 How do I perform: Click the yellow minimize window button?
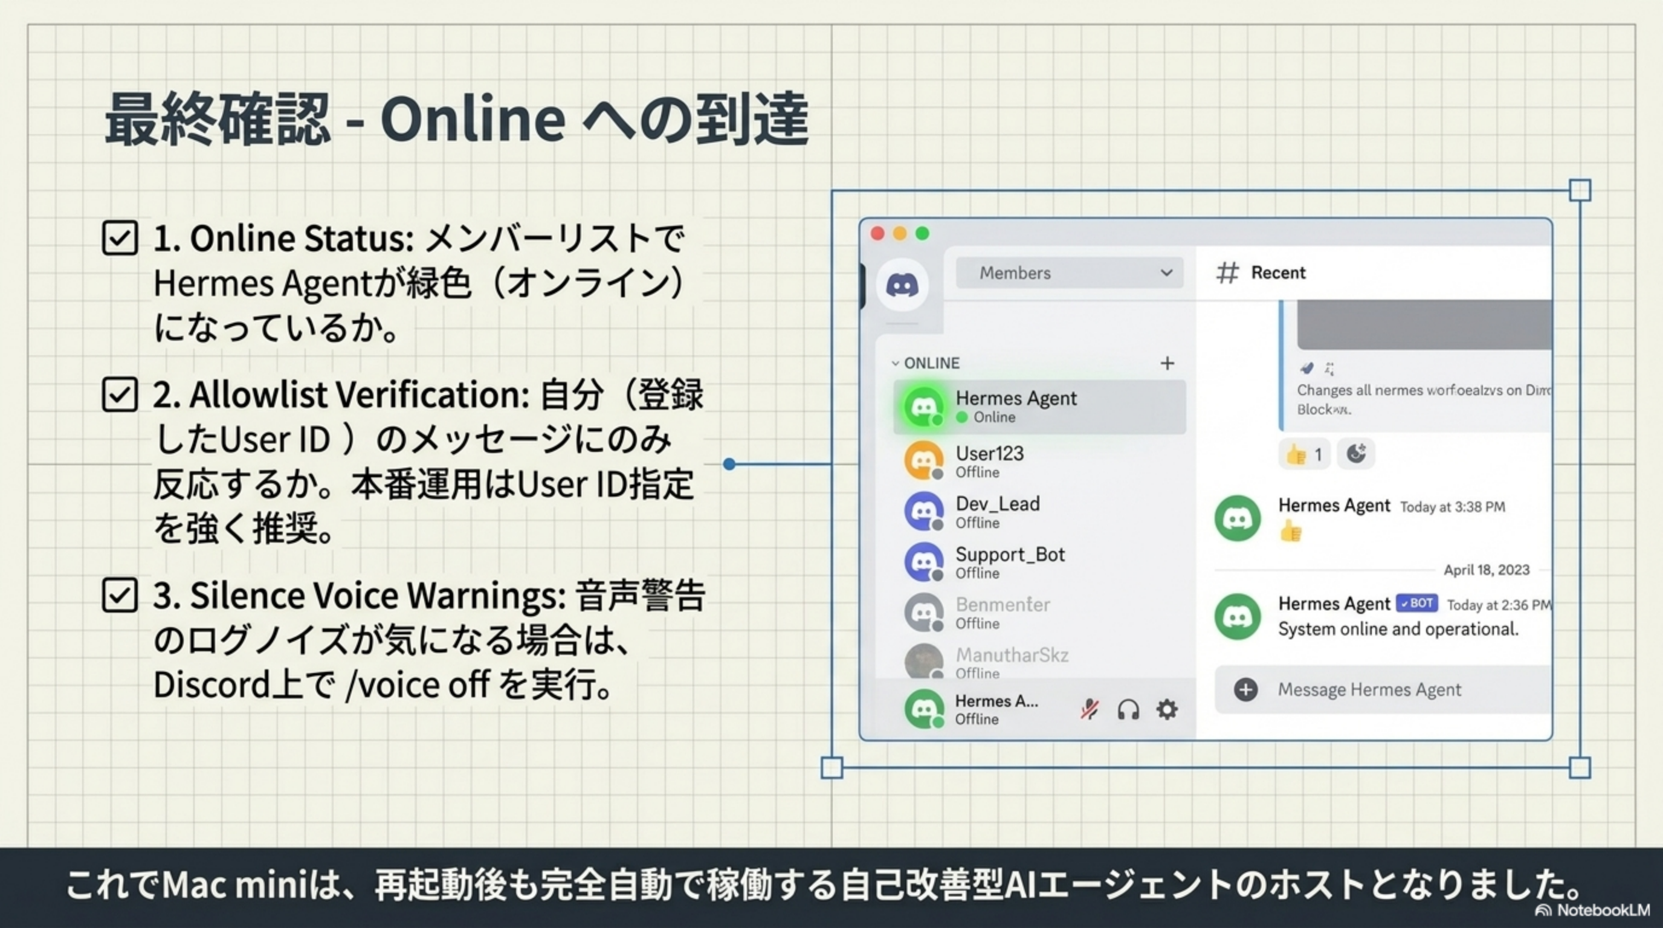(x=900, y=233)
